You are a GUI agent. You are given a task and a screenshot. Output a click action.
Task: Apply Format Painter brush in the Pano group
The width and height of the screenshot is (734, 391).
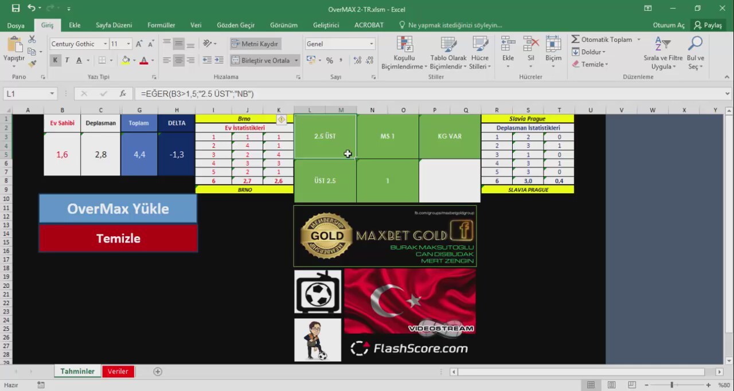click(32, 63)
